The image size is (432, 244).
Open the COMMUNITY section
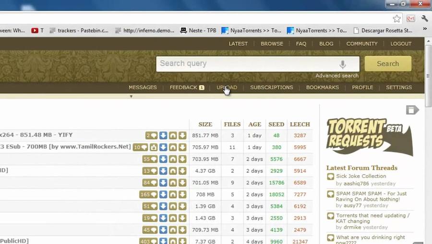(x=362, y=44)
